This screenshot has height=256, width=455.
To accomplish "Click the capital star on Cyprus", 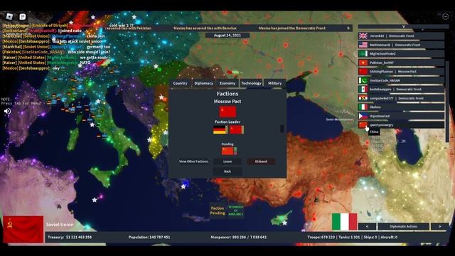I will tap(285, 223).
